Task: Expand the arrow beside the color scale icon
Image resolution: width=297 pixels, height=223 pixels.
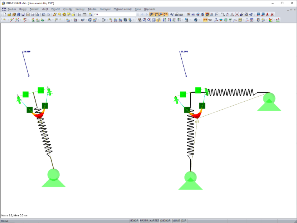Action: point(274,20)
